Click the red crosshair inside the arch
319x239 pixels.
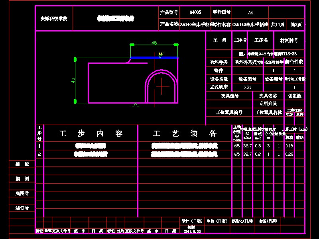162,86
